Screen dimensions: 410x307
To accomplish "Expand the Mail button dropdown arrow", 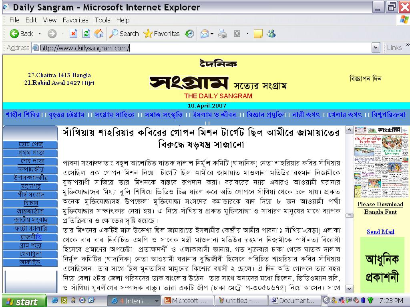I will tap(212, 34).
